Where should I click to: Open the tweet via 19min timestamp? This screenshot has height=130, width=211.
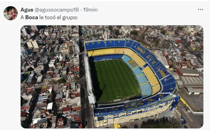90,10
